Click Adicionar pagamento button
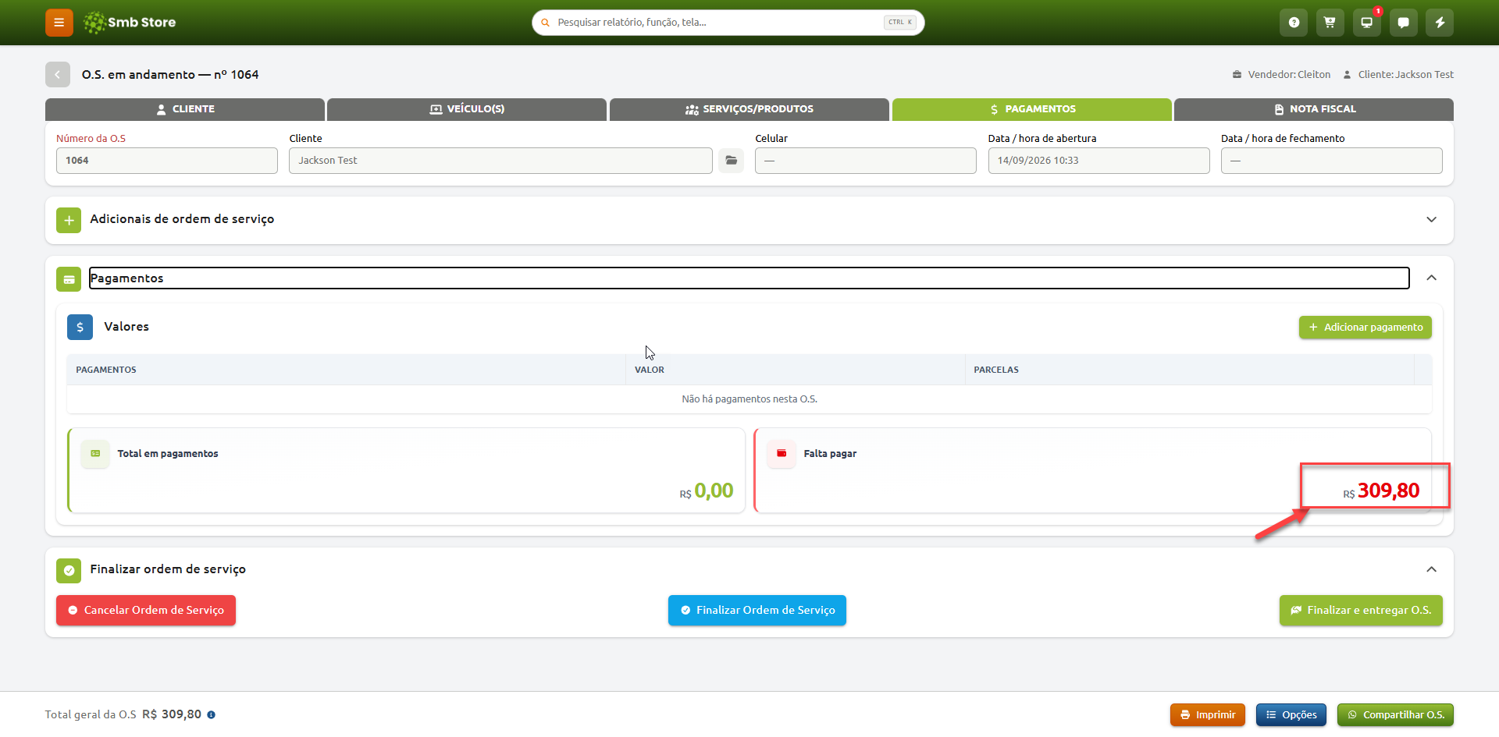 point(1365,328)
